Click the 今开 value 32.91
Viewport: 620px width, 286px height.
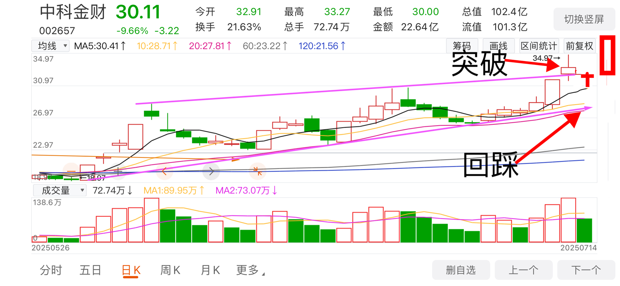coord(249,12)
